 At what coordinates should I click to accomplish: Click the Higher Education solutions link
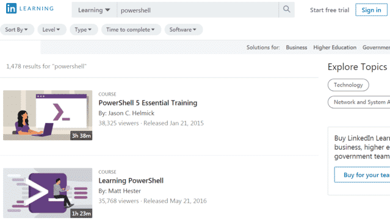pyautogui.click(x=334, y=48)
